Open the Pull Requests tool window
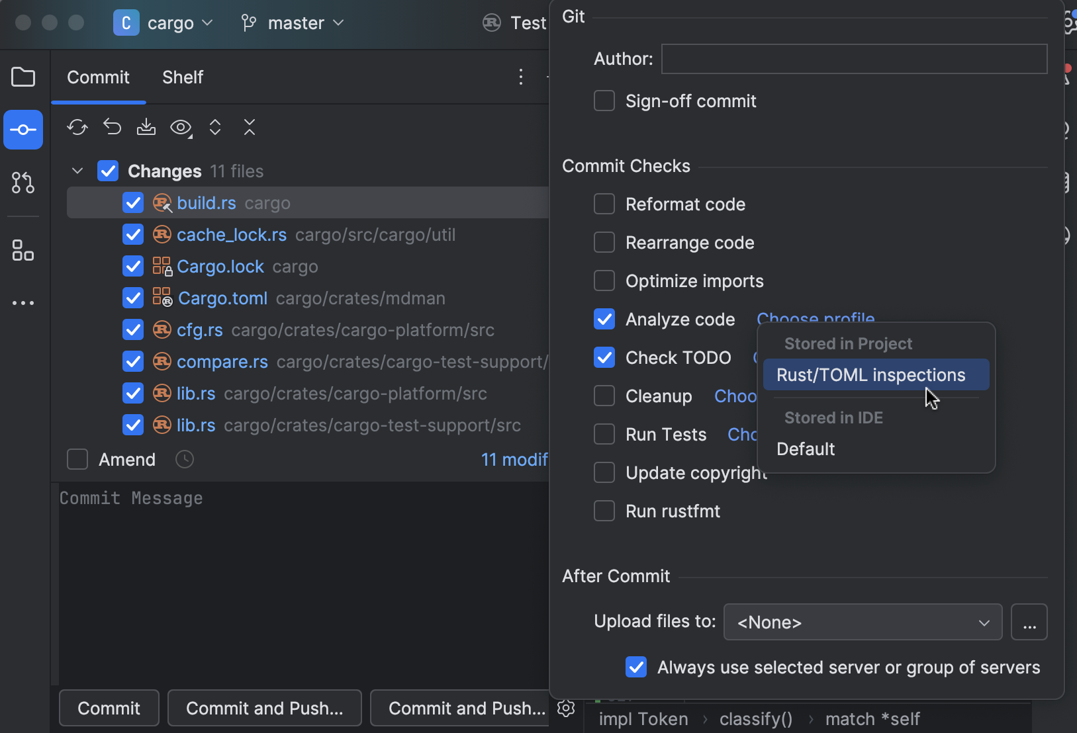Screen dimensions: 1077x733 click(x=23, y=183)
